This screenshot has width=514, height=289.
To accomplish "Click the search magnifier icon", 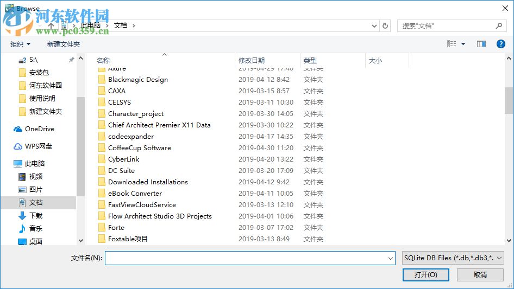I will pos(499,25).
